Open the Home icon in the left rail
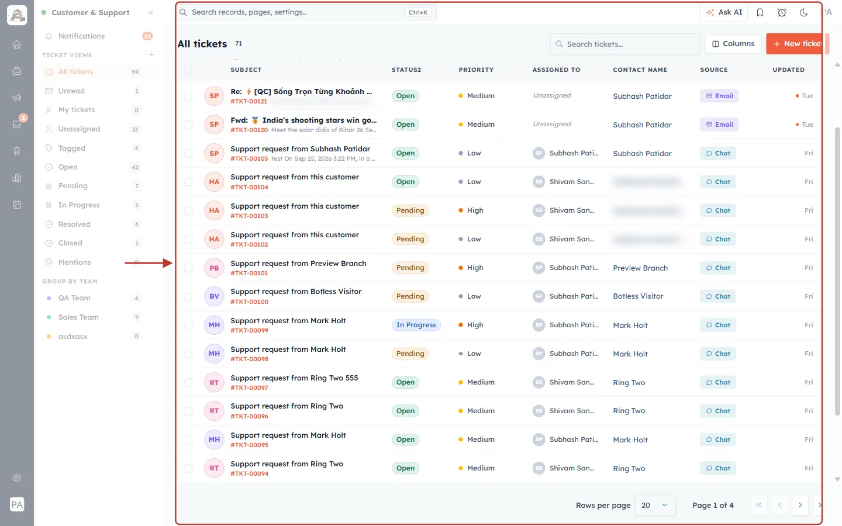The width and height of the screenshot is (842, 526). 17,44
